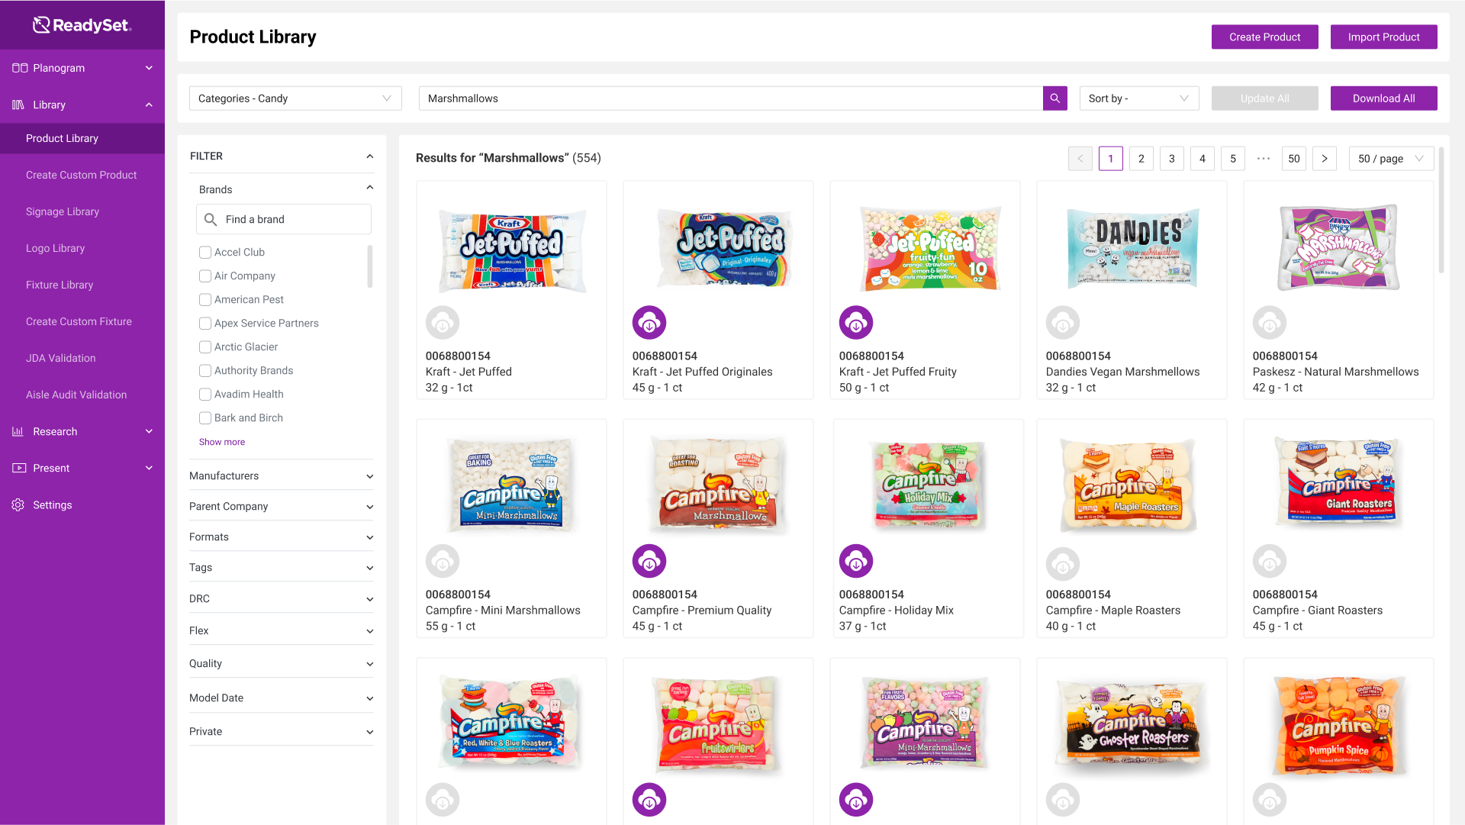Click the Import Product button
Viewport: 1465px width, 825px height.
coord(1383,37)
